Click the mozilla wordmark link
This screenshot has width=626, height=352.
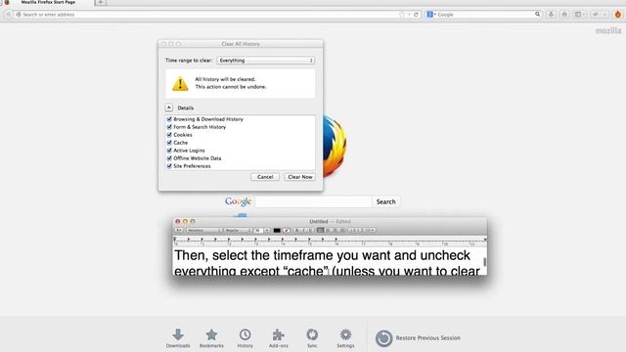[608, 30]
